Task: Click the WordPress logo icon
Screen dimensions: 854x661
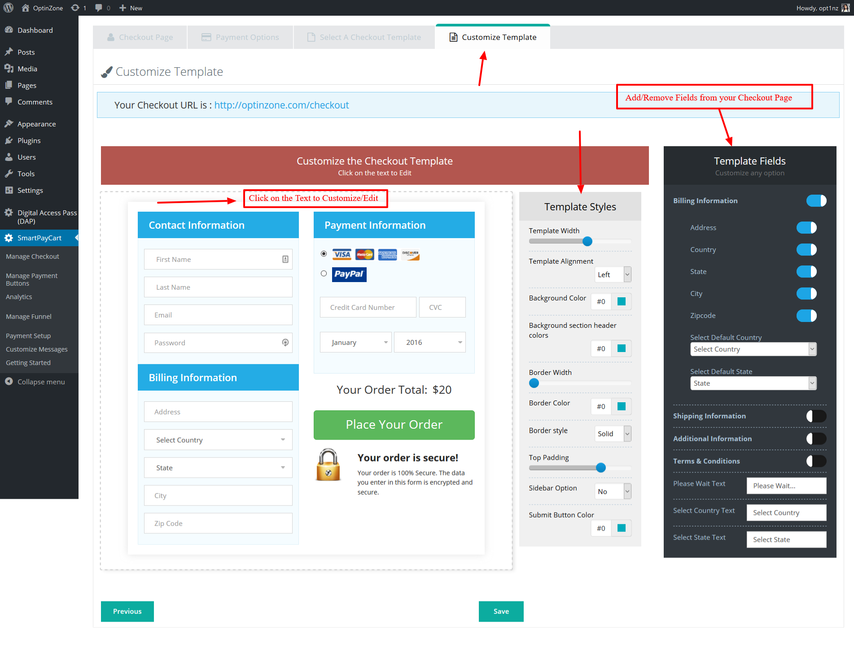Action: [x=9, y=8]
